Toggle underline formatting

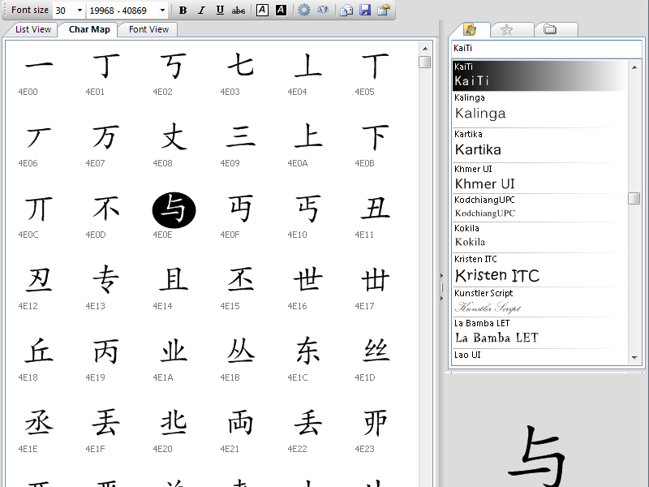(x=220, y=11)
